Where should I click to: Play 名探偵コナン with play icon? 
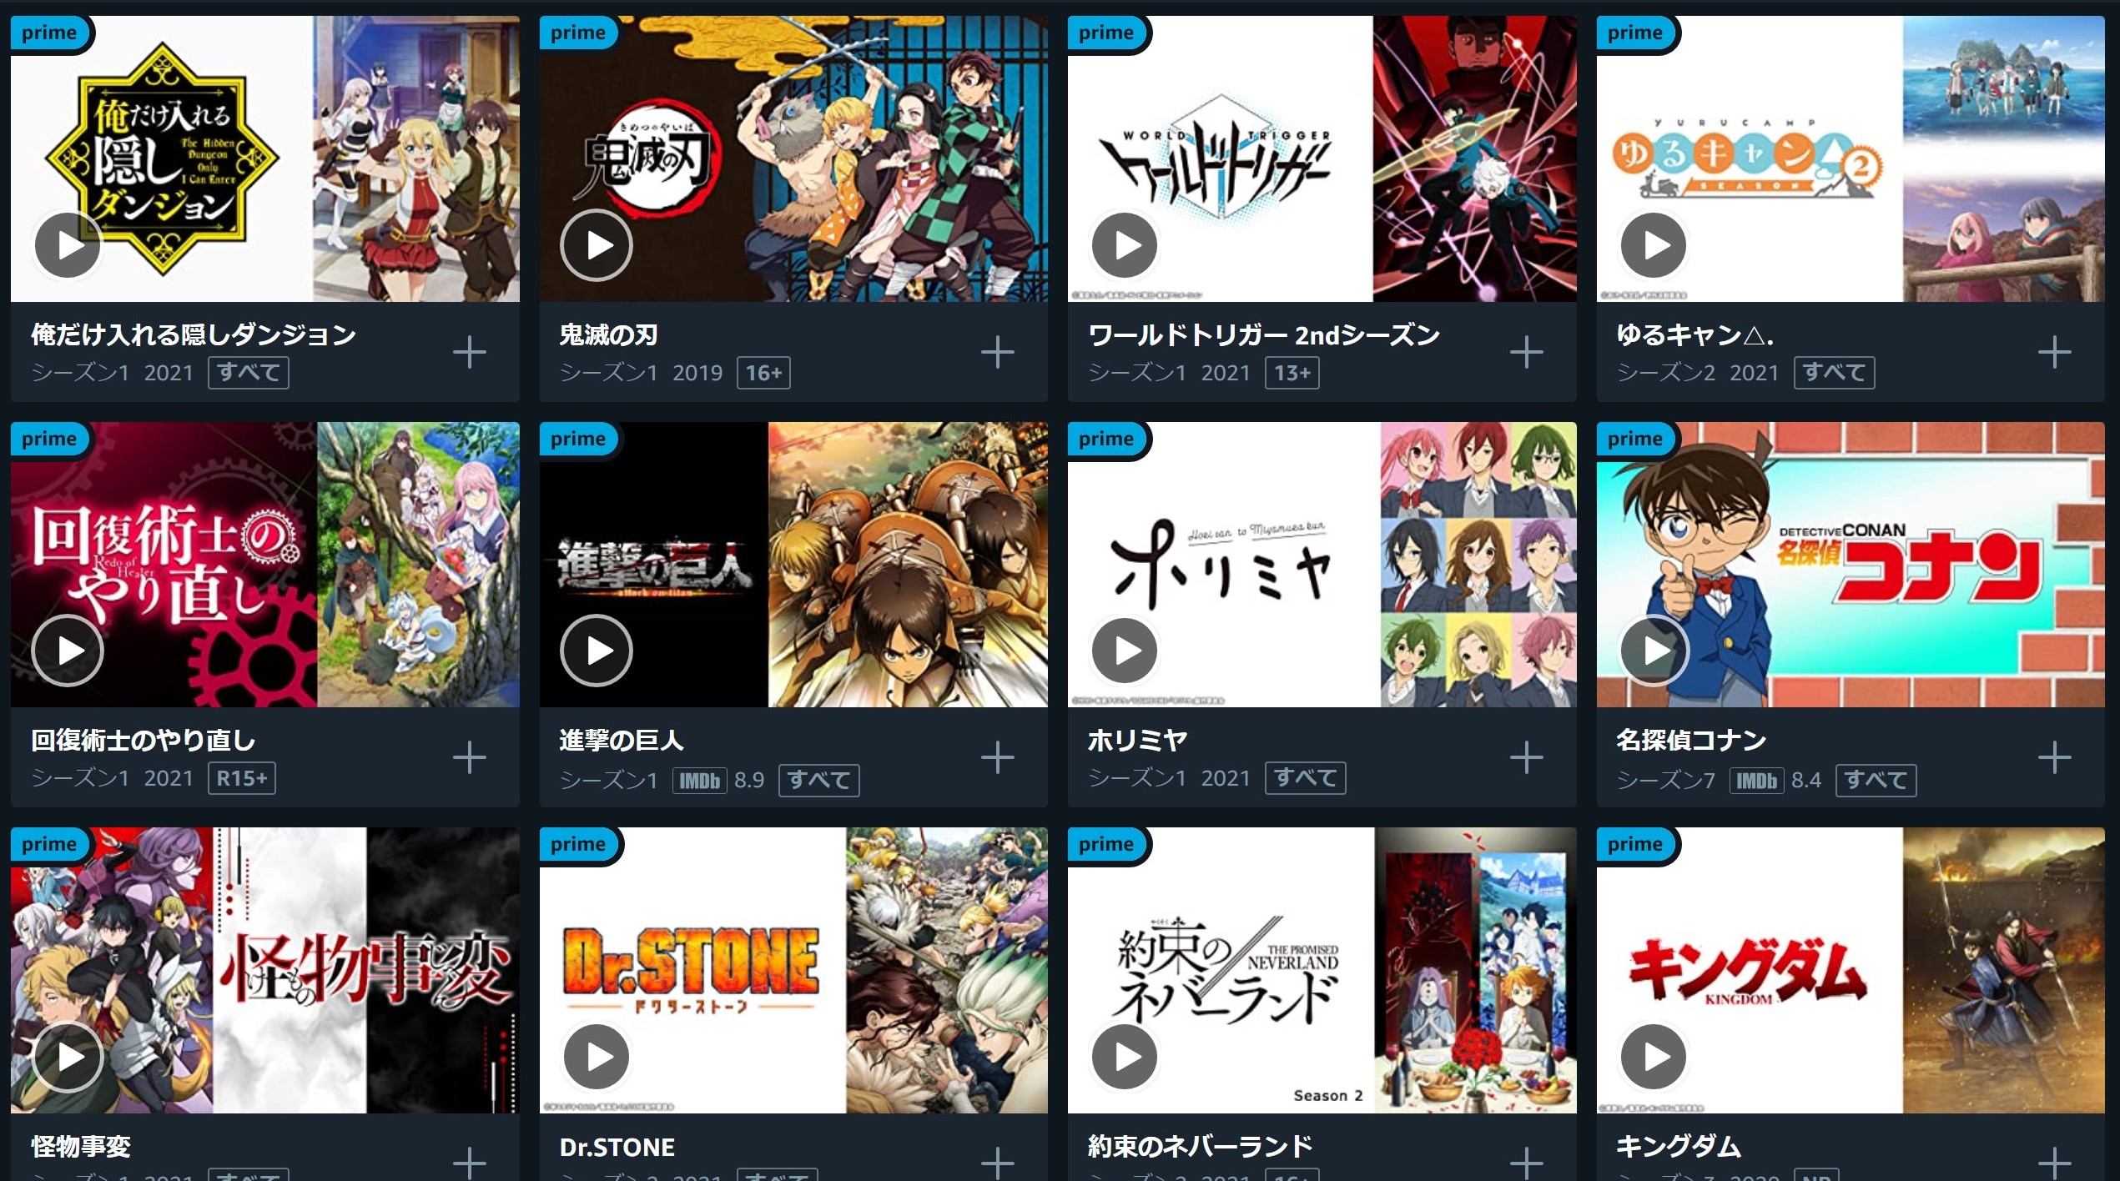pyautogui.click(x=1653, y=651)
